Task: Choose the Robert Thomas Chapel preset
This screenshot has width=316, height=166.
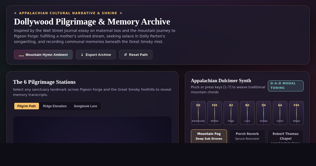Action: [285, 136]
